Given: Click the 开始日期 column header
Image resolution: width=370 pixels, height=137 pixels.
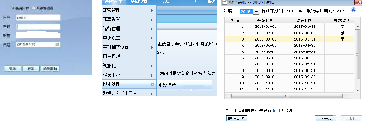Looking at the screenshot, I should click(x=266, y=21).
